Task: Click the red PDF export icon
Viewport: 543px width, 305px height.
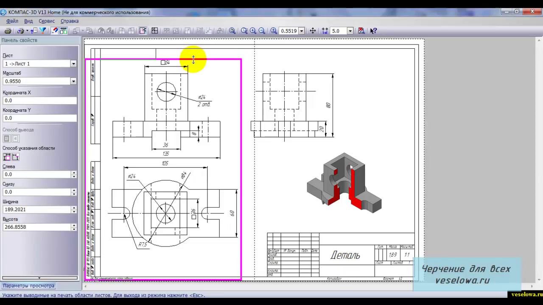Action: coord(361,31)
